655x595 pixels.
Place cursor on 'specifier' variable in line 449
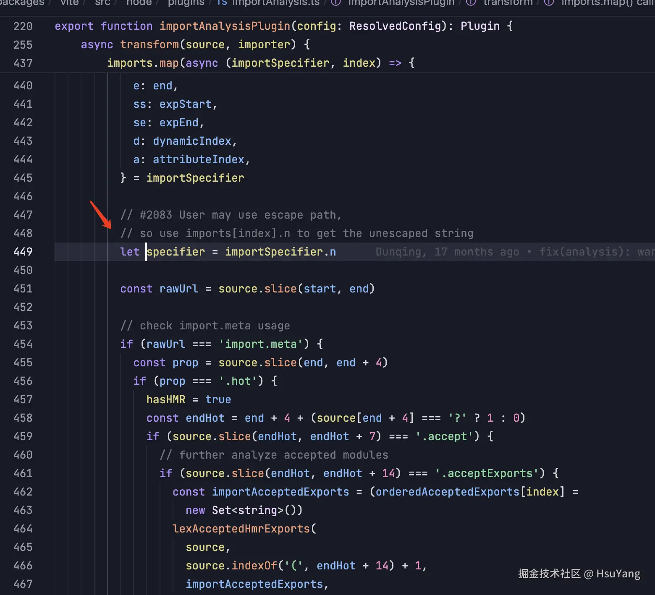click(176, 252)
